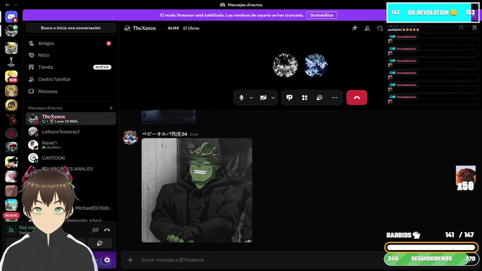Click the Amigos friends icon
The height and width of the screenshot is (271, 482).
pos(31,43)
